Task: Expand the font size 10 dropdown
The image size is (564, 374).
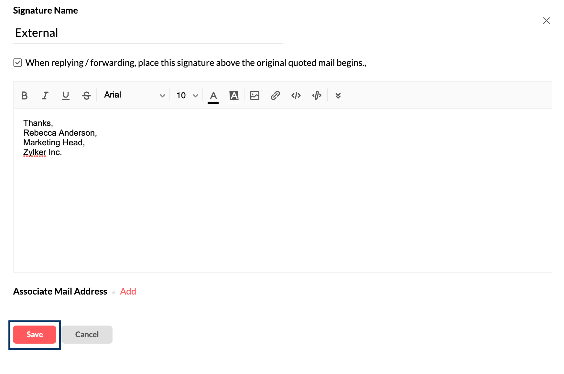Action: (186, 95)
